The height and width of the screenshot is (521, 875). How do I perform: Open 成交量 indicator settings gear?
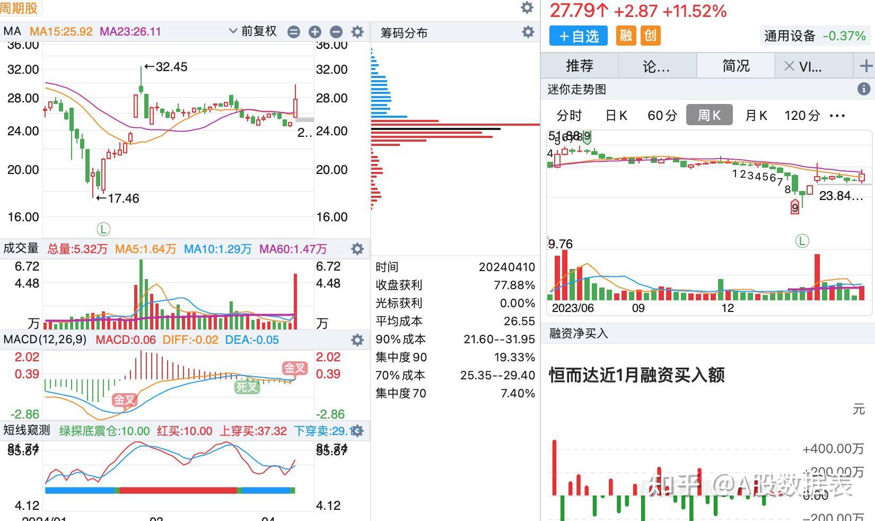point(357,248)
